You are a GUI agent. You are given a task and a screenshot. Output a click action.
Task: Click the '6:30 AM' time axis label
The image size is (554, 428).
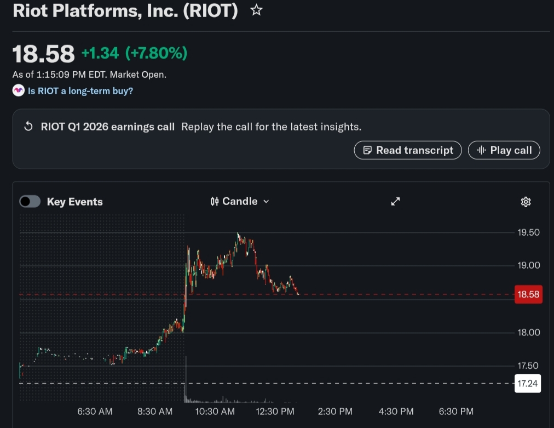coord(95,412)
